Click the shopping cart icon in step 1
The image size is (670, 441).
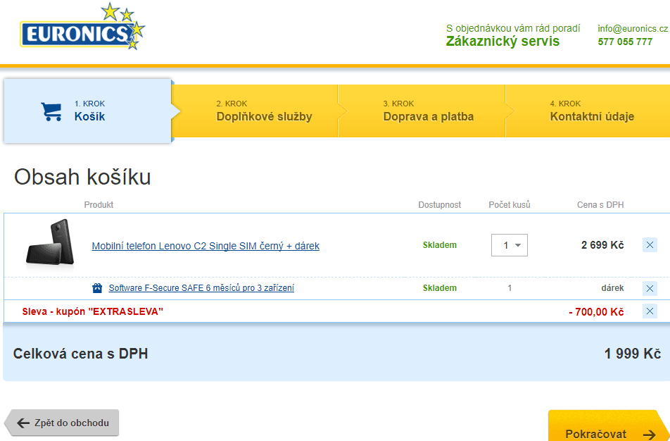51,111
